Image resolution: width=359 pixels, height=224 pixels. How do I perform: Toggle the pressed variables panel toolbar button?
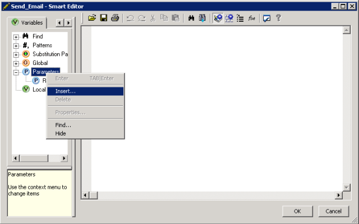click(218, 18)
